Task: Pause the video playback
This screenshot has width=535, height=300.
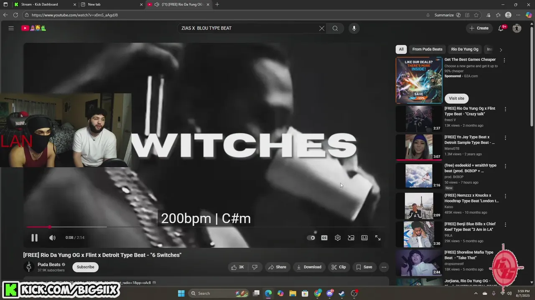Action: [34, 237]
